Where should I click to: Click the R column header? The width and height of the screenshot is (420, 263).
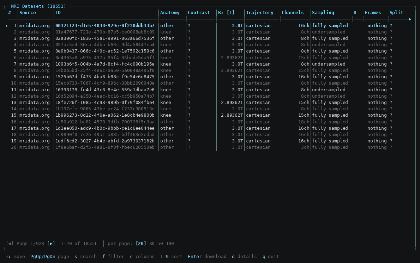coord(355,13)
